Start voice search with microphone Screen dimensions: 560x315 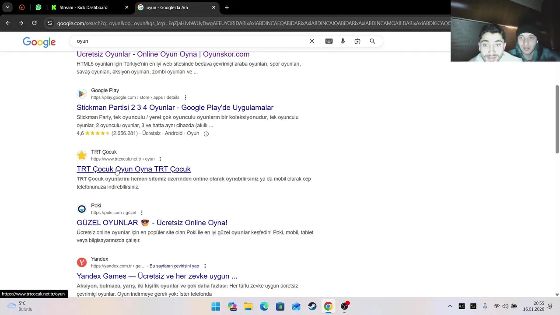coord(343,41)
